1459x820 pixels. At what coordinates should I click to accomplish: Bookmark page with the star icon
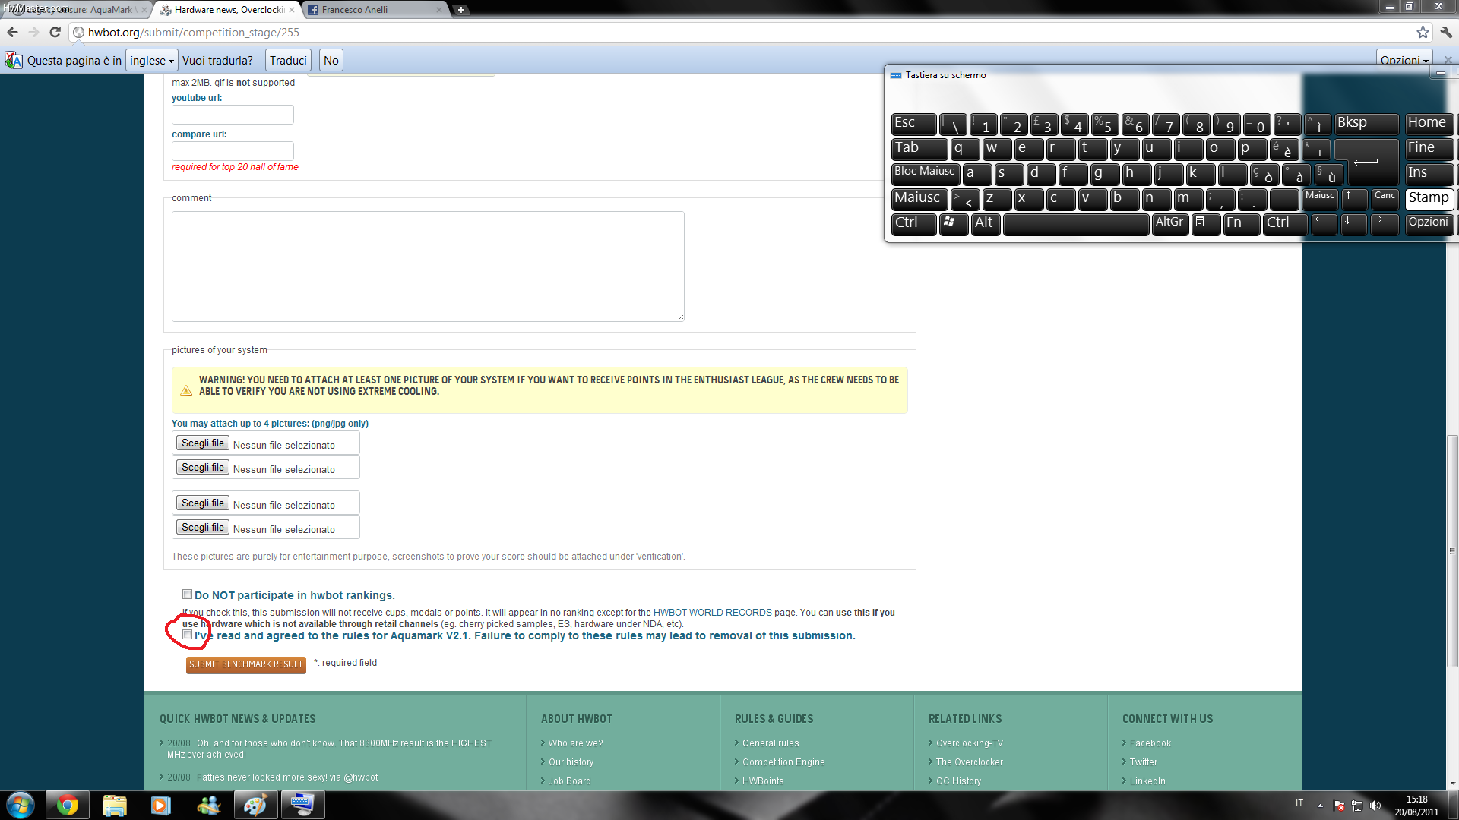pyautogui.click(x=1423, y=32)
